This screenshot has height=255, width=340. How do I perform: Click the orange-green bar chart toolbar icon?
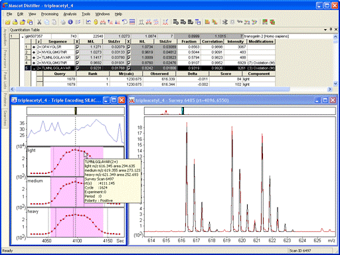point(214,22)
